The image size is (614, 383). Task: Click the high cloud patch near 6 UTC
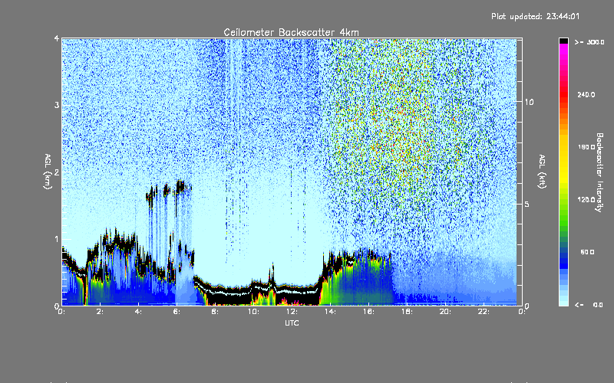(x=181, y=187)
